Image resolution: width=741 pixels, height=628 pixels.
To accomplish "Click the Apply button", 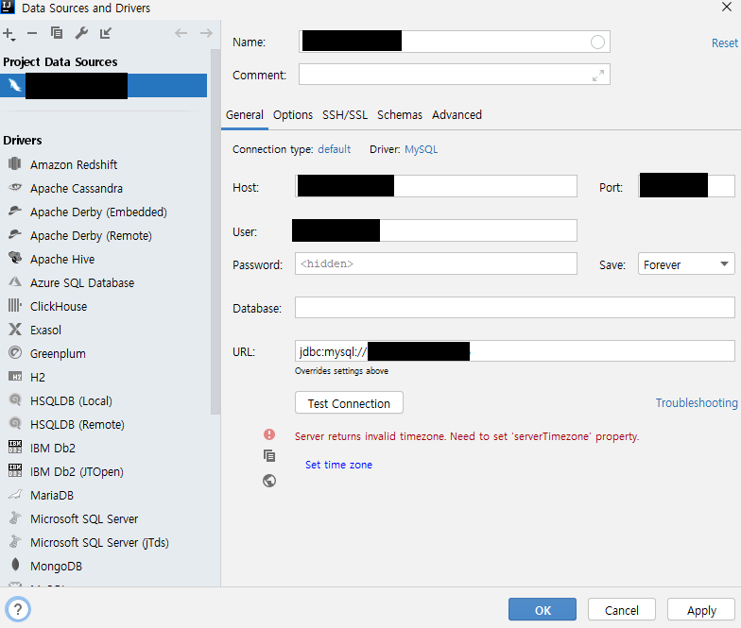I will pyautogui.click(x=701, y=610).
